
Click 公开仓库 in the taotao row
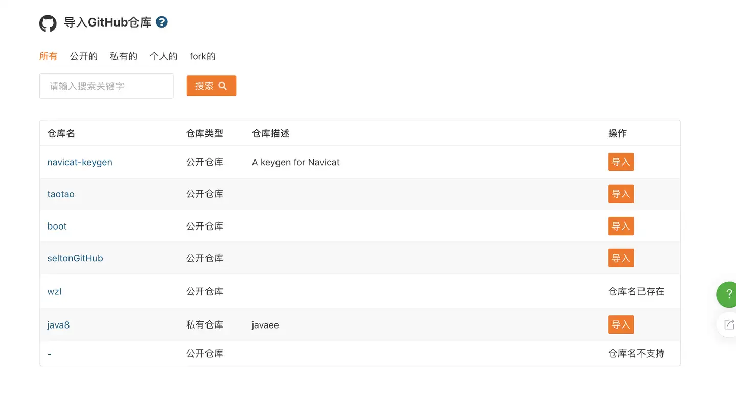(204, 194)
